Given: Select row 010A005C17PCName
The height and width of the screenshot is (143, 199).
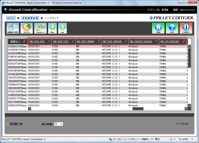Looking at the screenshot, I should 98,46.
